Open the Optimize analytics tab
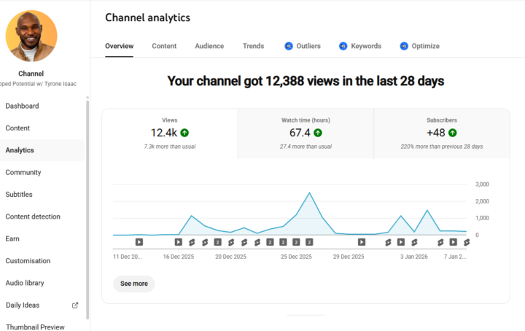525x331 pixels. tap(419, 46)
